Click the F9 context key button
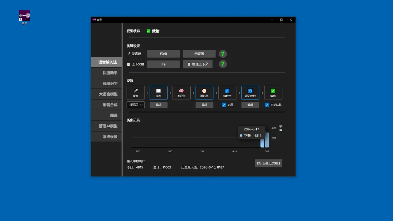This screenshot has height=221, width=393. point(163,64)
